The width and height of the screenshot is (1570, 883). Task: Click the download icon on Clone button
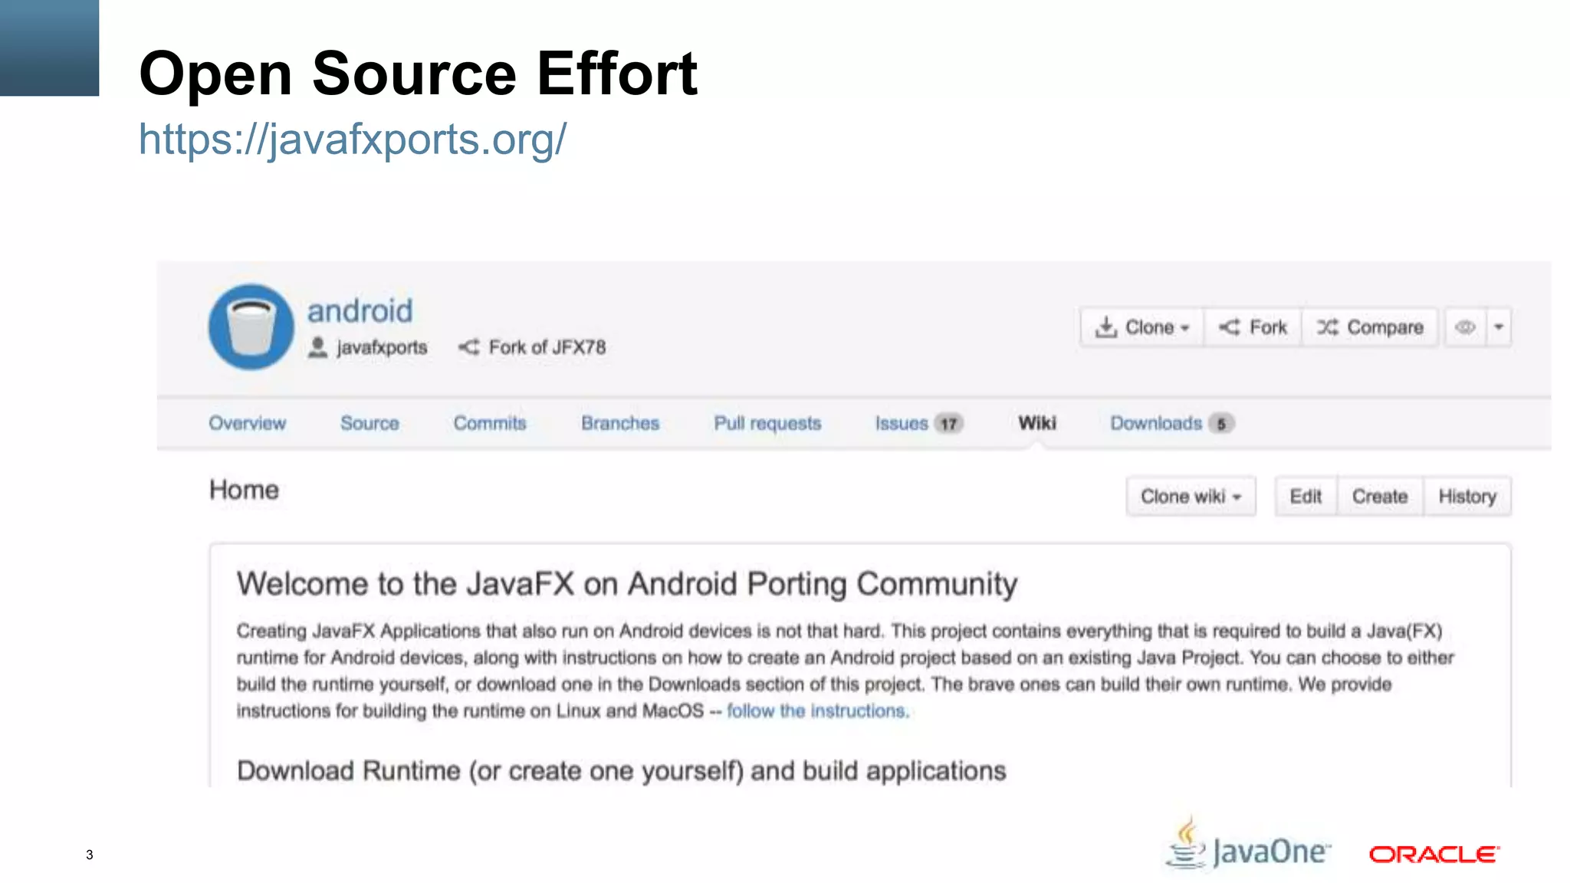(1105, 327)
